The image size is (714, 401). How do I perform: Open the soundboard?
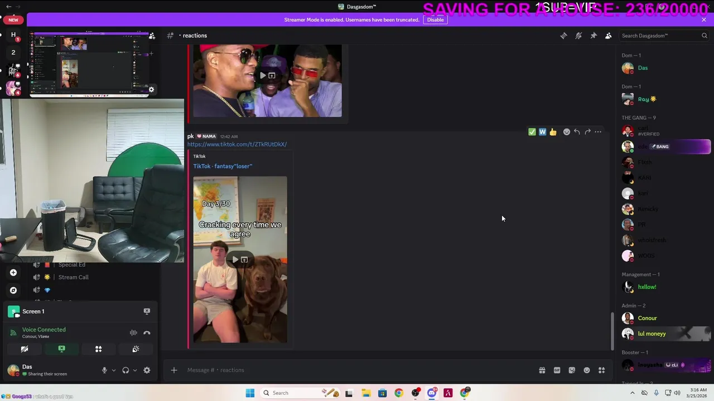[x=136, y=349]
